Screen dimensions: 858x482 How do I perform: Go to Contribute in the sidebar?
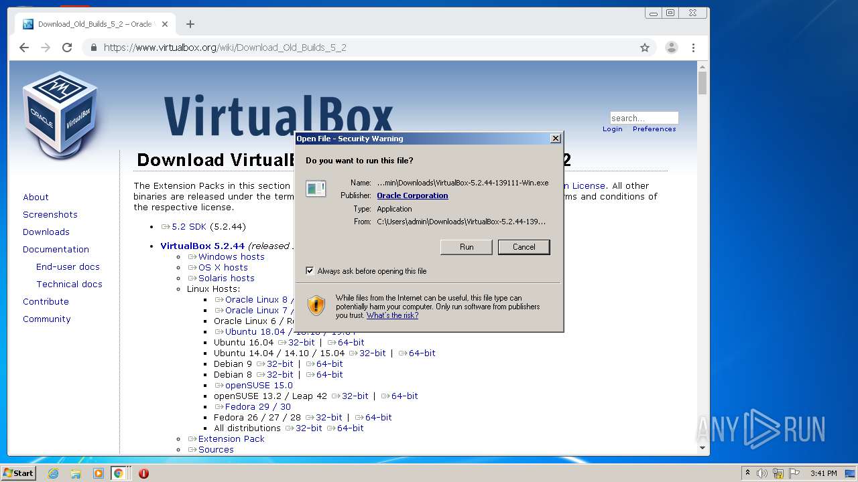(46, 302)
